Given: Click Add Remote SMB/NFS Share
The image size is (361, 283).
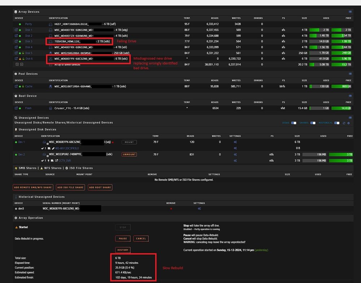Looking at the screenshot, I should pyautogui.click(x=33, y=187).
